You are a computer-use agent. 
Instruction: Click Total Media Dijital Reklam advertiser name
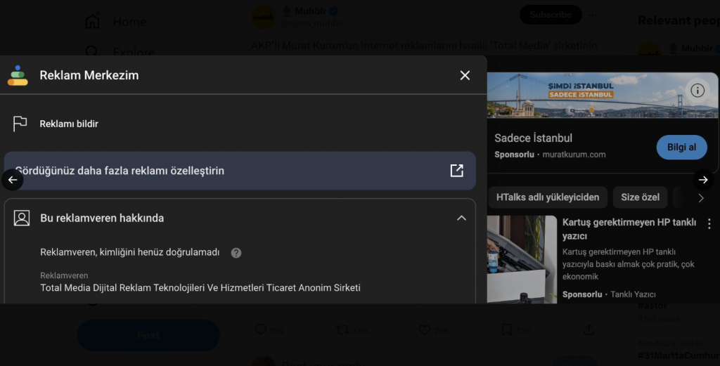click(200, 288)
